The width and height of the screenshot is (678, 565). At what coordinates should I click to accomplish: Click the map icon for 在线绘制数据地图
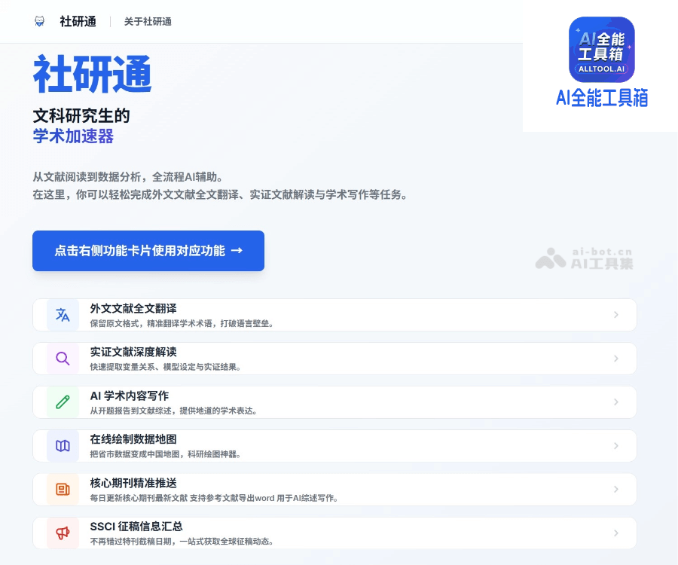pos(63,446)
